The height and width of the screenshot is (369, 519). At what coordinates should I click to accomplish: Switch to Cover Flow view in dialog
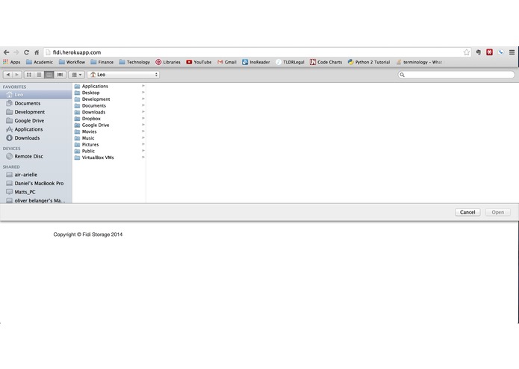point(60,75)
